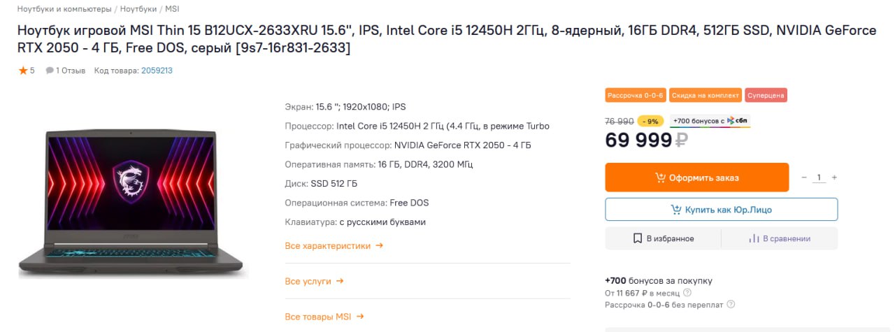Decrease quantity with the minus stepper
This screenshot has height=332, width=895.
[804, 178]
